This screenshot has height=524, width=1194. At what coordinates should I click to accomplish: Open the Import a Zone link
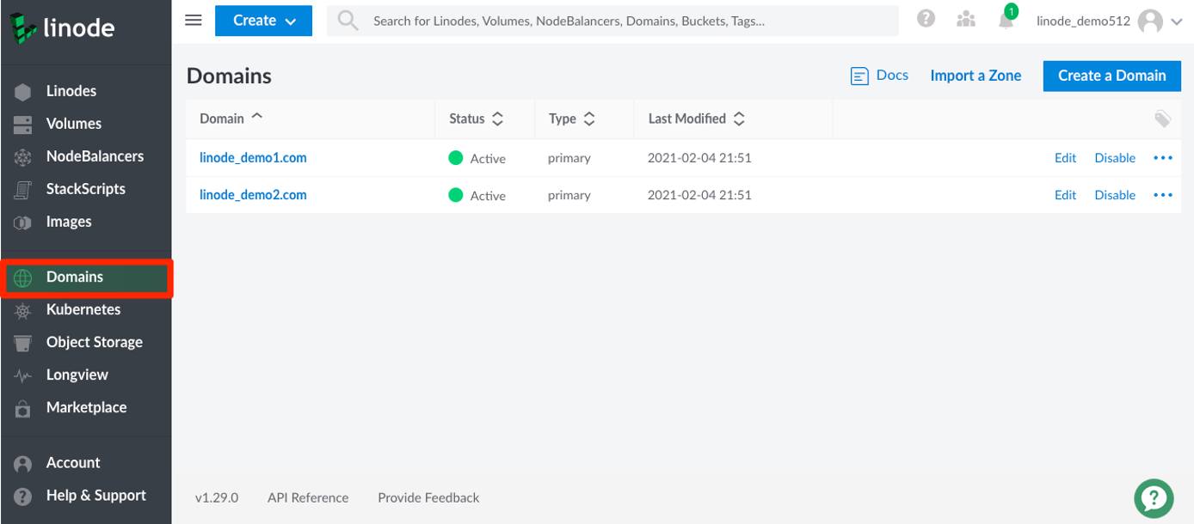click(975, 76)
